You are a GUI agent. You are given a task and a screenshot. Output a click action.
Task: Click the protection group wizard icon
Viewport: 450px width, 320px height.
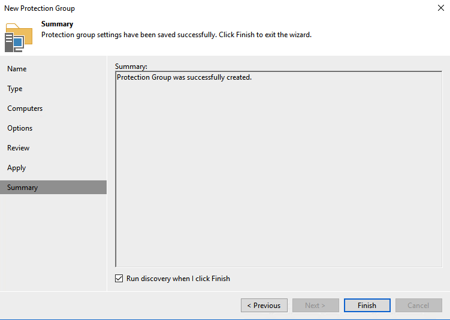pyautogui.click(x=18, y=37)
